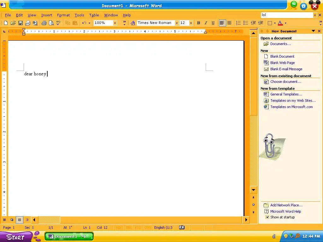
Task: Toggle Italic formatting
Action: tap(206, 23)
